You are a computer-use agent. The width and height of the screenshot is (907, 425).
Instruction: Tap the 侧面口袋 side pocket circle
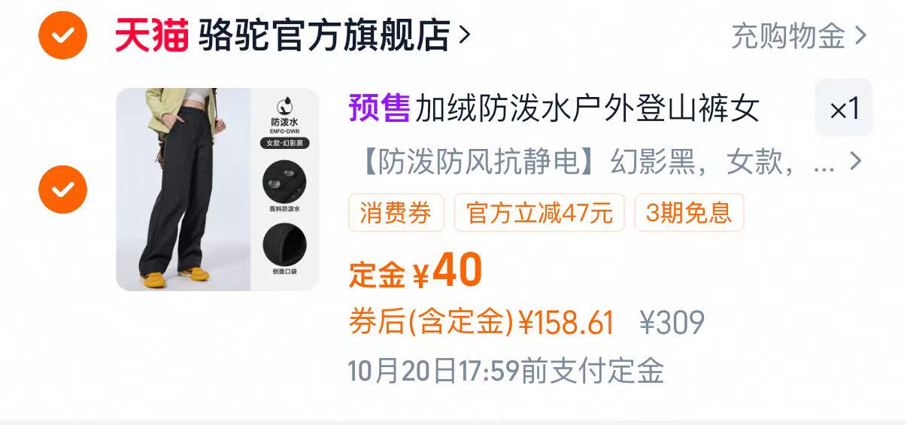click(285, 244)
